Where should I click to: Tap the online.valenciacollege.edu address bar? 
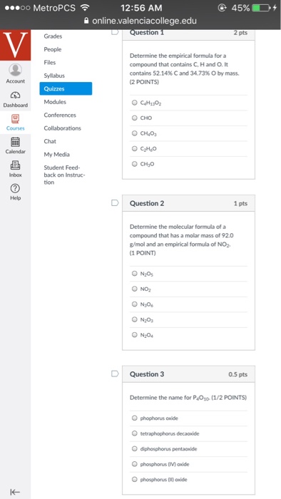(x=140, y=21)
